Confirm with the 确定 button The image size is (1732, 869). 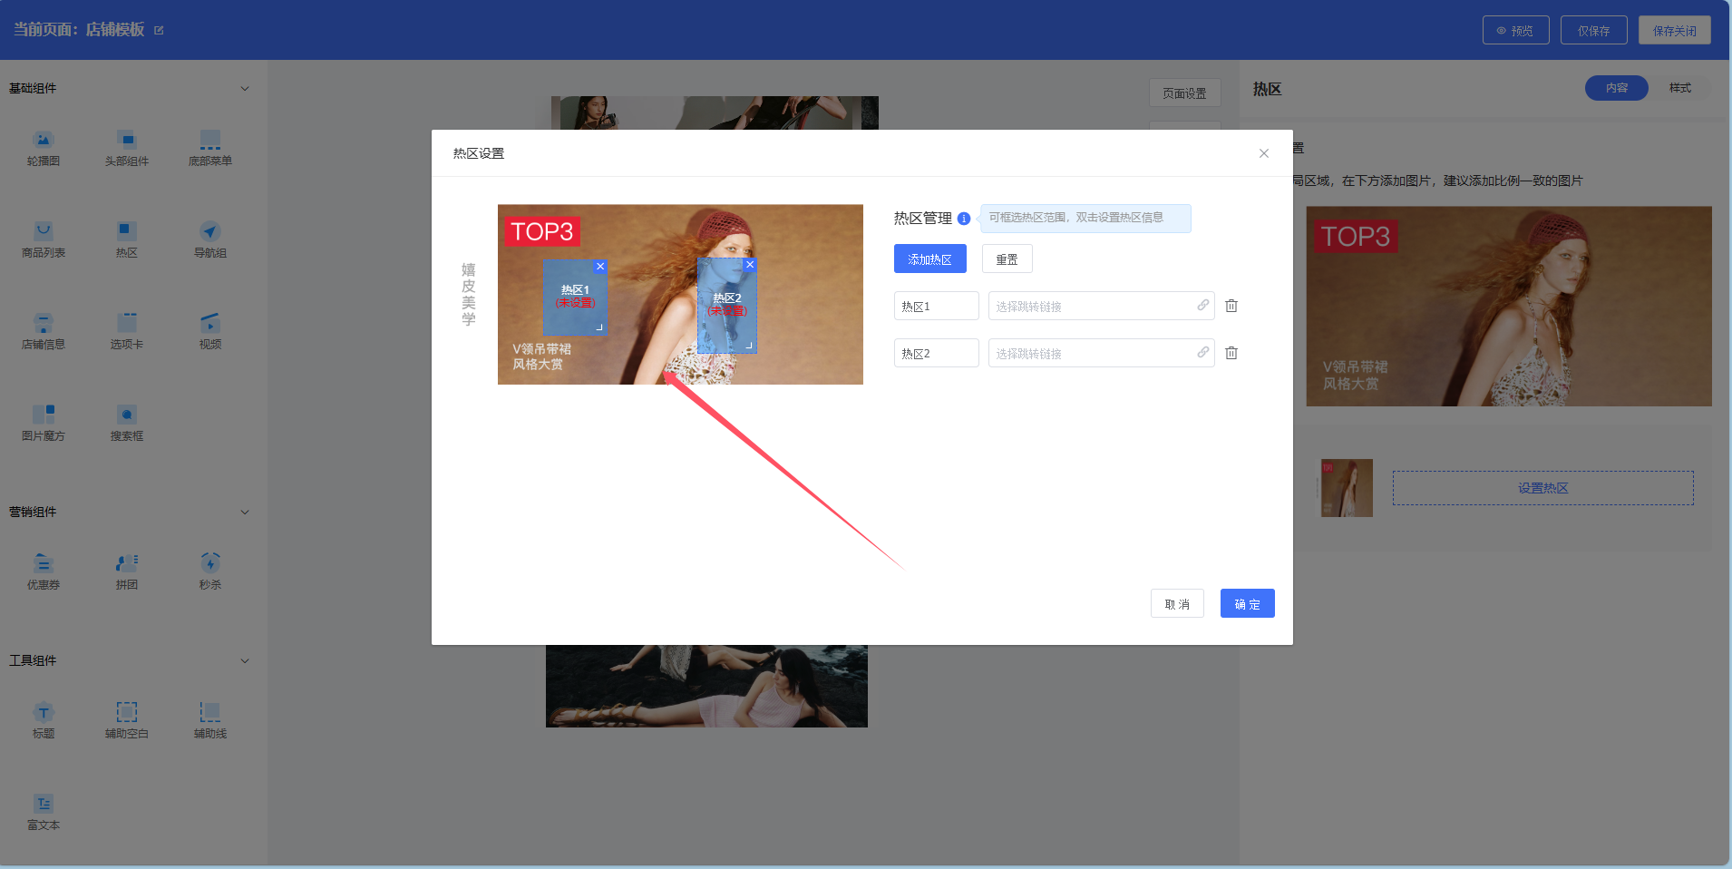[x=1247, y=604]
